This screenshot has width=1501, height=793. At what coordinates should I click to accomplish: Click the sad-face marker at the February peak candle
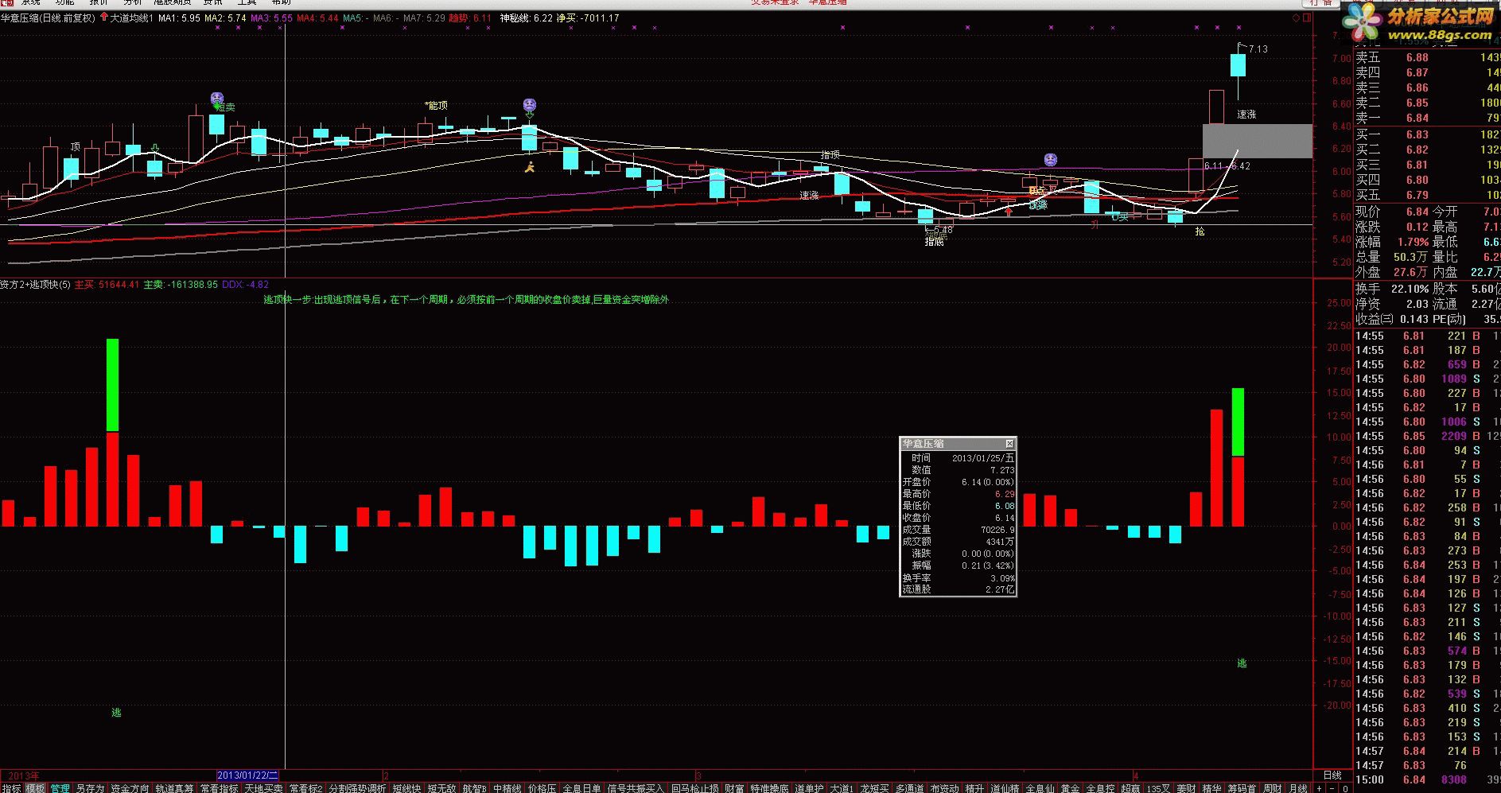[x=530, y=104]
